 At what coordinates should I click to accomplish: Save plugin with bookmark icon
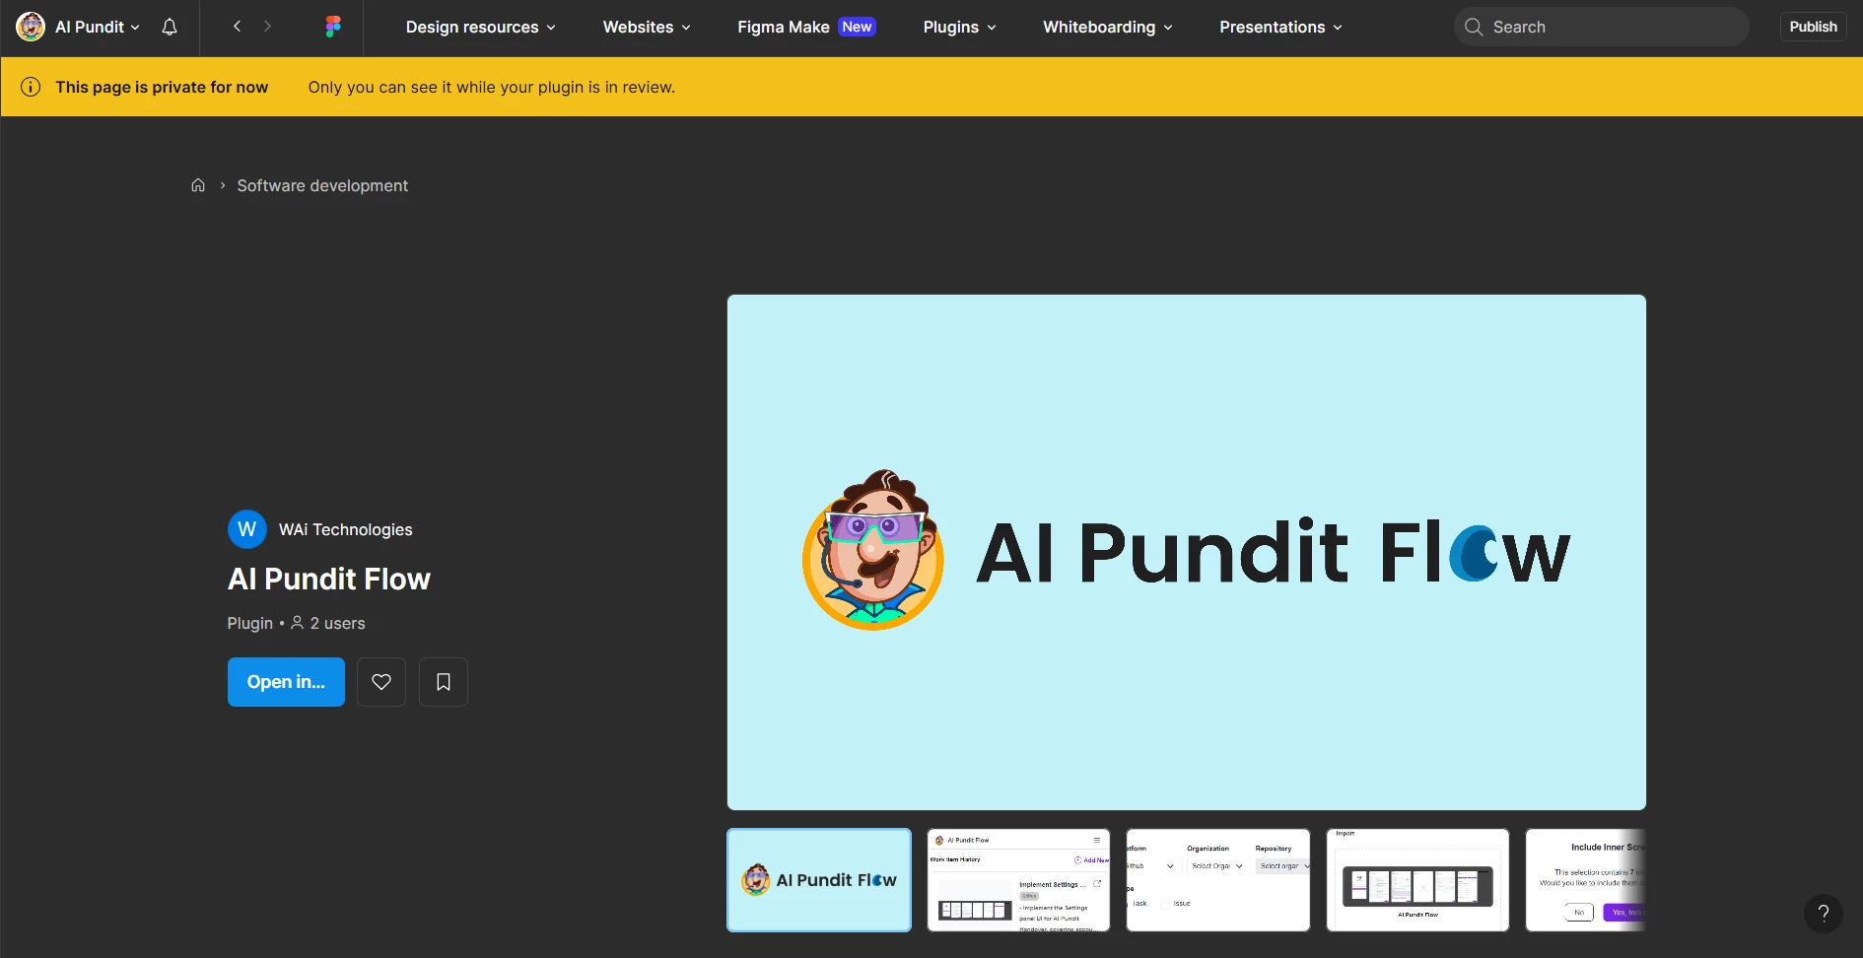[444, 682]
